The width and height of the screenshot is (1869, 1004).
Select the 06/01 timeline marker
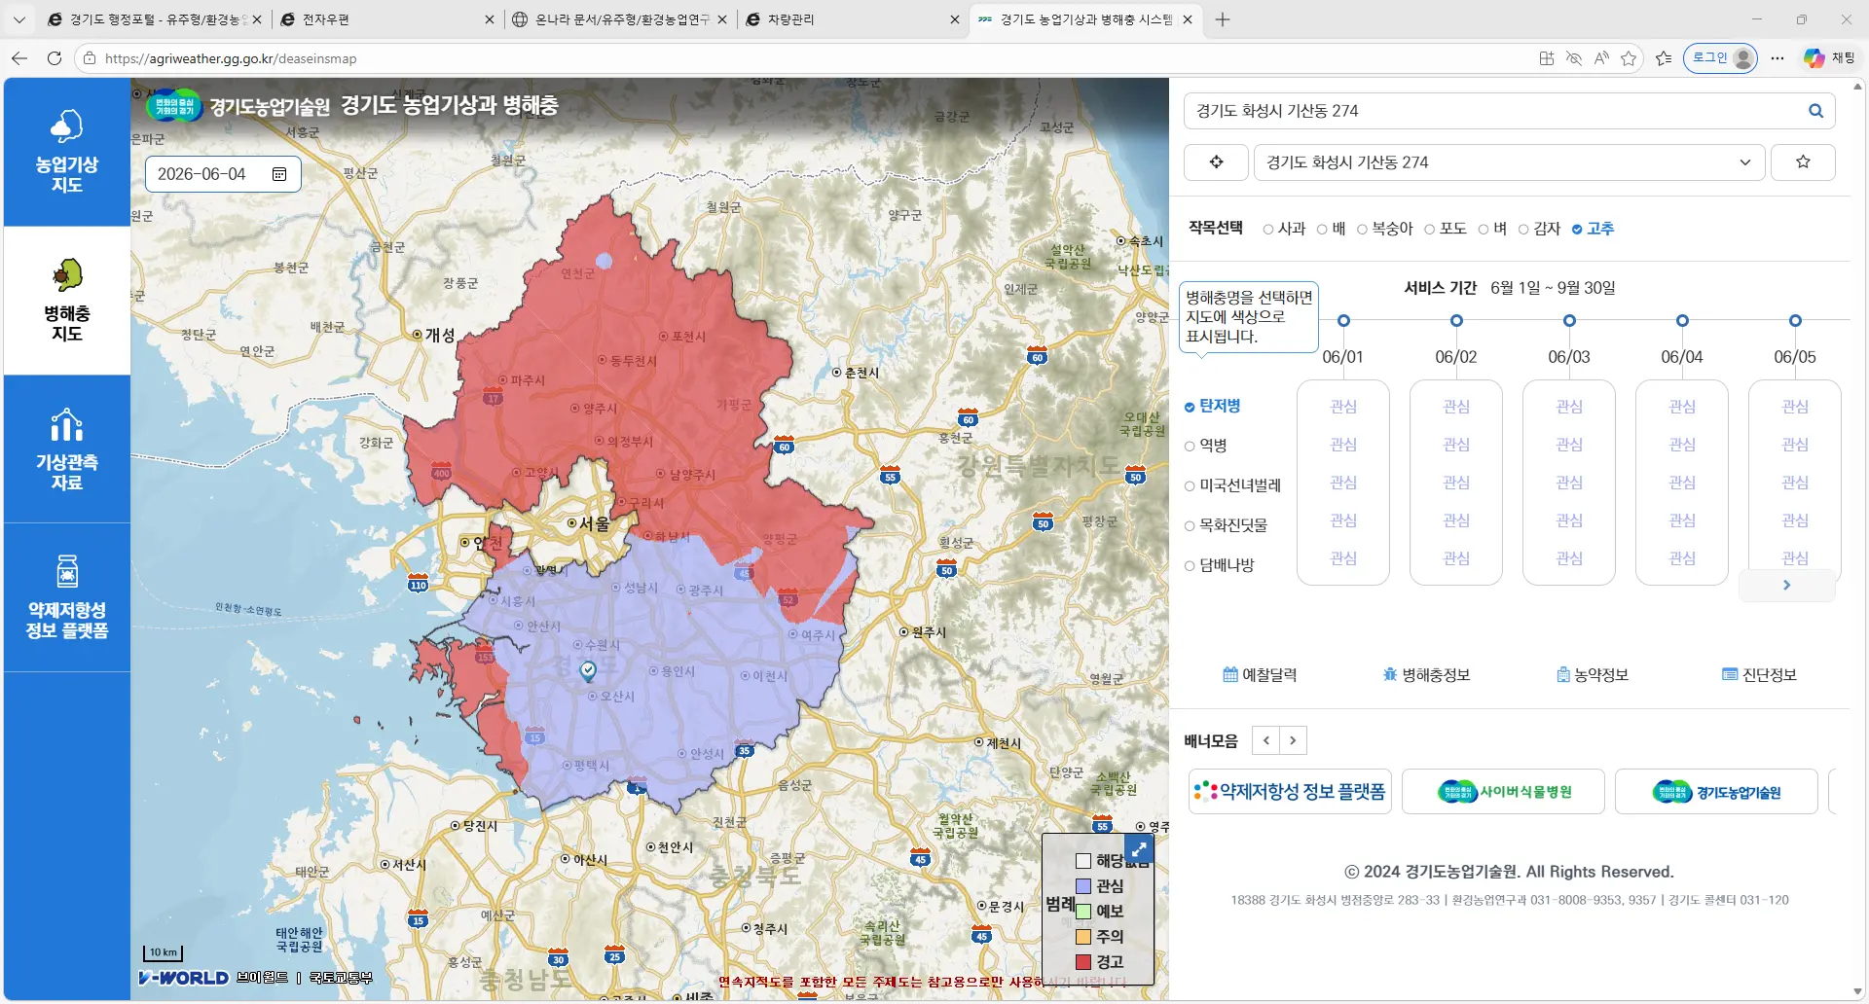click(x=1343, y=320)
